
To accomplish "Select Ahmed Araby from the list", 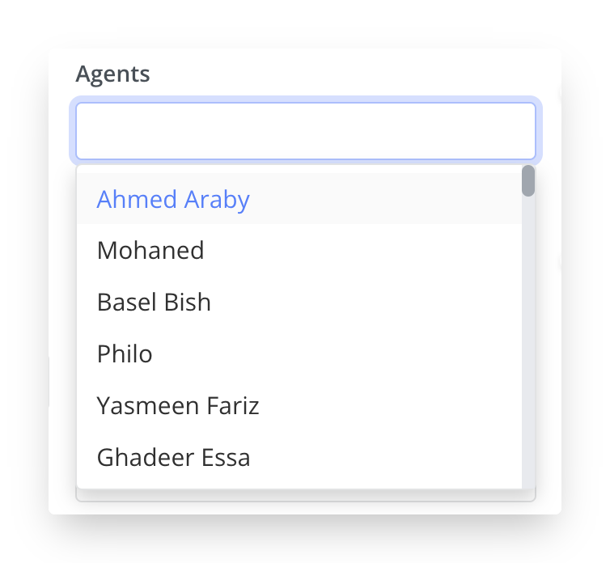I will [173, 200].
